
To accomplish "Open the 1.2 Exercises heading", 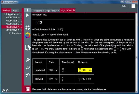I will (15, 33).
